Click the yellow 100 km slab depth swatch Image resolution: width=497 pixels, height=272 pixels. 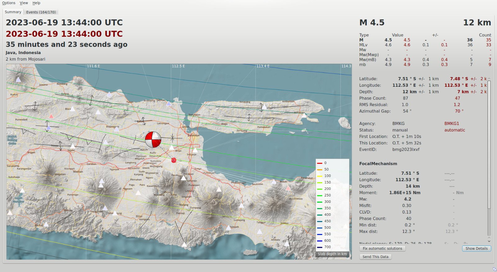click(x=320, y=176)
